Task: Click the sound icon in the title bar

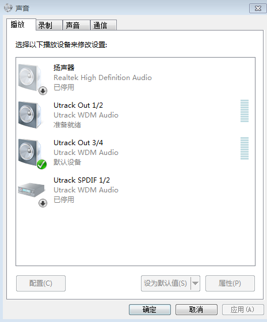Action: click(8, 8)
